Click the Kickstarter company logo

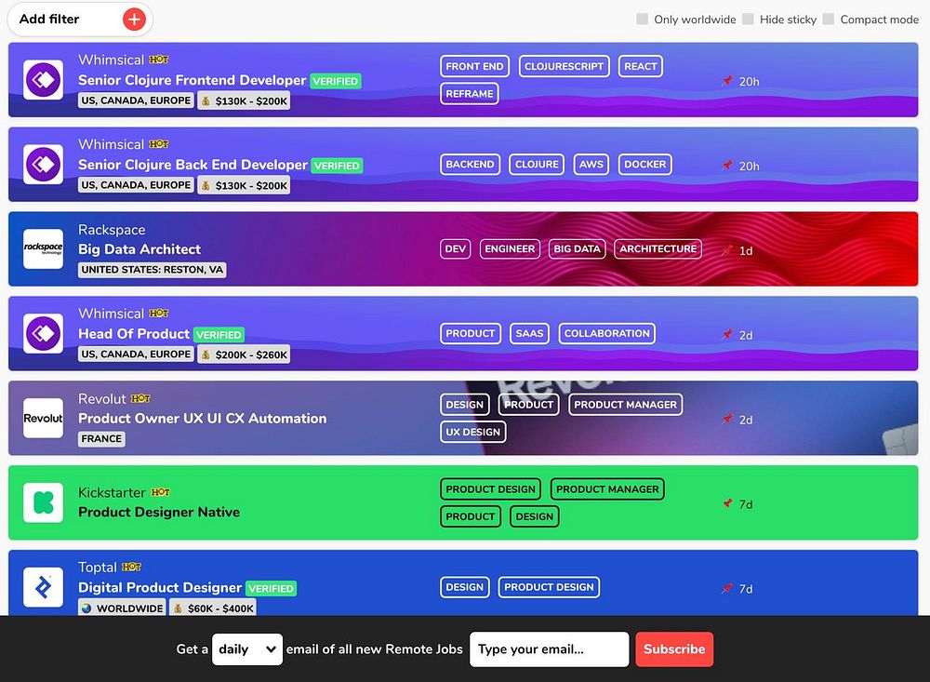44,502
